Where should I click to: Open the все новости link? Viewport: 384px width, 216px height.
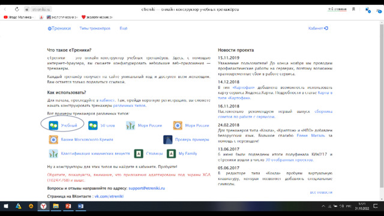(x=321, y=193)
